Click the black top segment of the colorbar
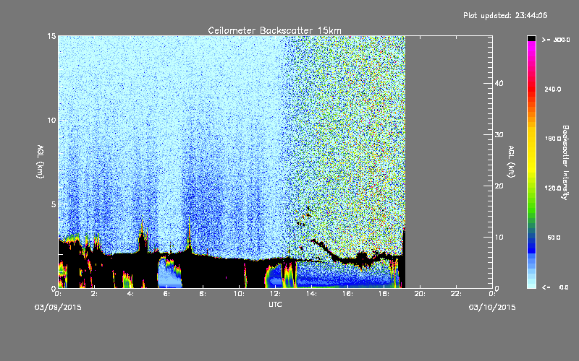Image resolution: width=579 pixels, height=361 pixels. click(531, 38)
